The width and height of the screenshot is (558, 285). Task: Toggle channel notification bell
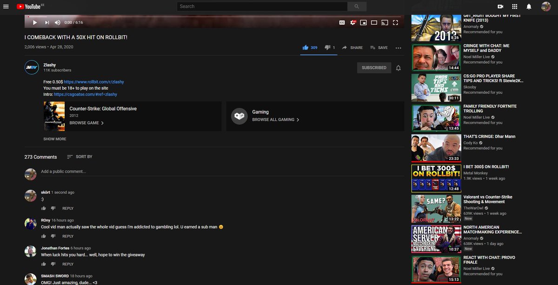tap(399, 68)
